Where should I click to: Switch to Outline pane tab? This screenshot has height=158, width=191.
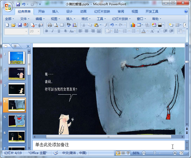pyautogui.click(x=15, y=46)
